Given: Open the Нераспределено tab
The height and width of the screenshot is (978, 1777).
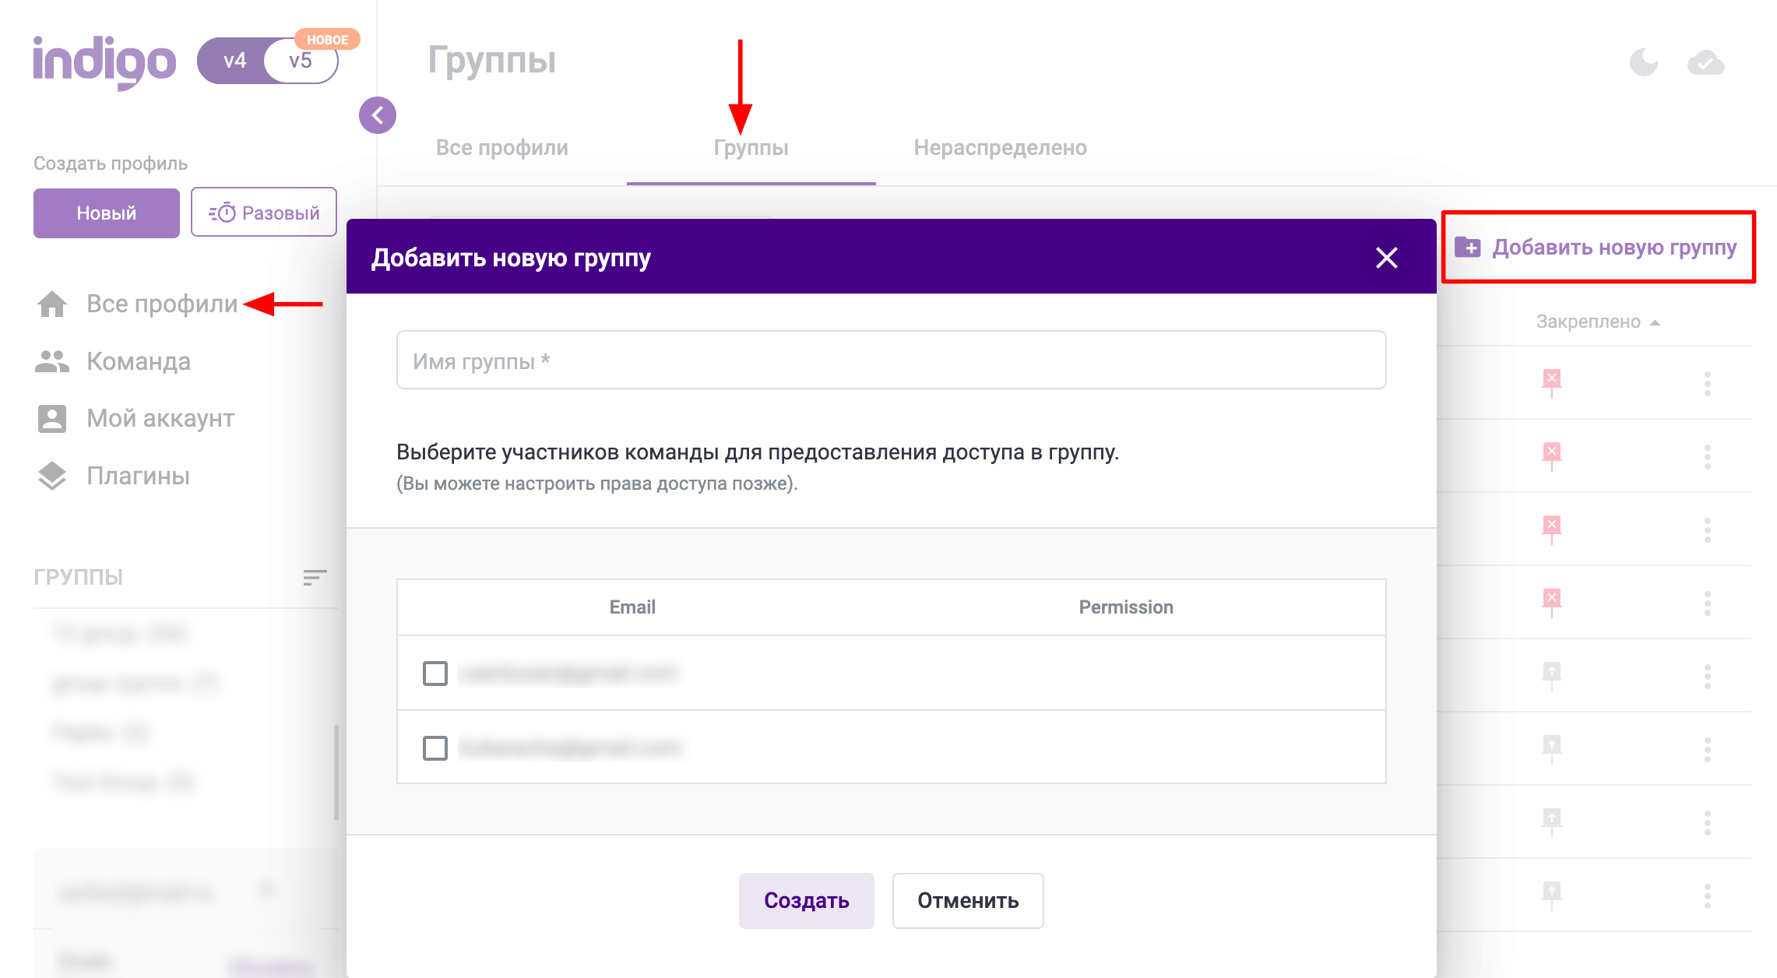Looking at the screenshot, I should [1000, 148].
